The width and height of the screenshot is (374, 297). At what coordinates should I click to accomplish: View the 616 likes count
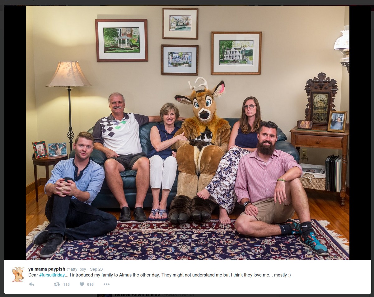[x=90, y=284]
